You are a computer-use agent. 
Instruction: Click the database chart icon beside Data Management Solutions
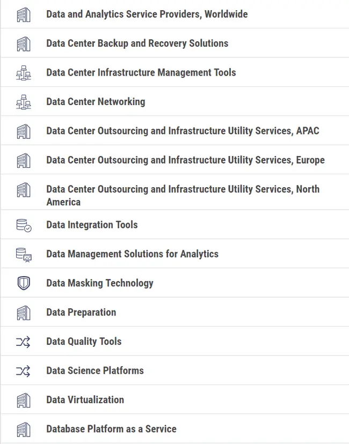coord(24,254)
